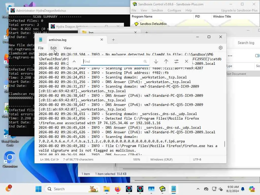Open Sandboxie taskbar icon

162,189
